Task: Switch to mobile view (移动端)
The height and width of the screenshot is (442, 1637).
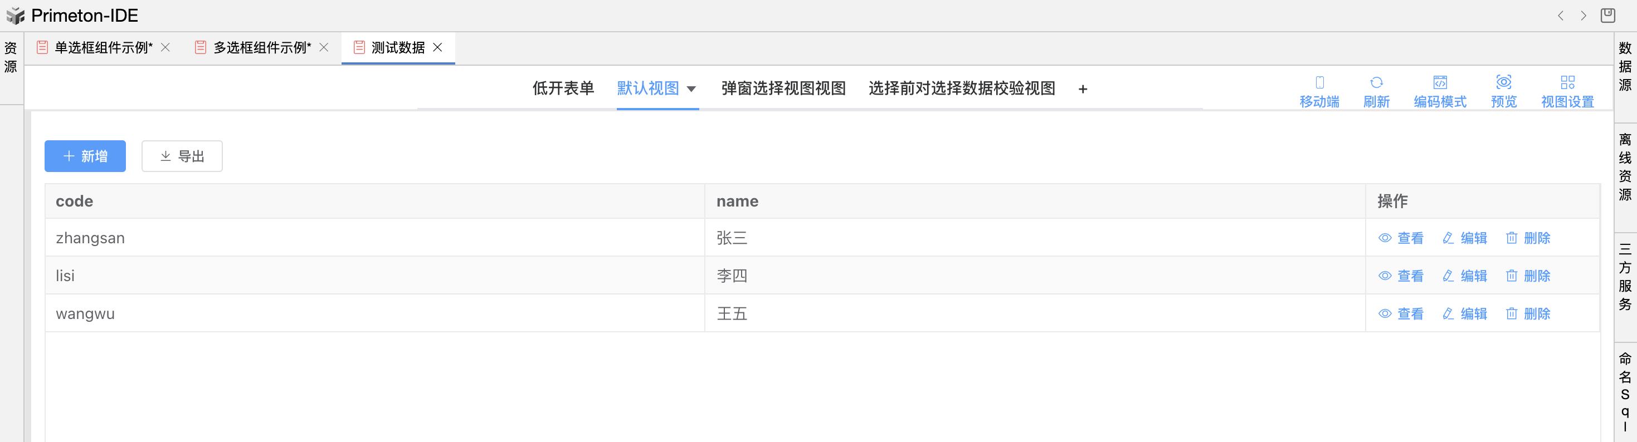Action: [1319, 91]
